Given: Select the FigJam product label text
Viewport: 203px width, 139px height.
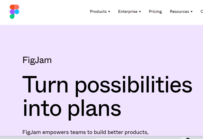Looking at the screenshot, I should (x=37, y=60).
